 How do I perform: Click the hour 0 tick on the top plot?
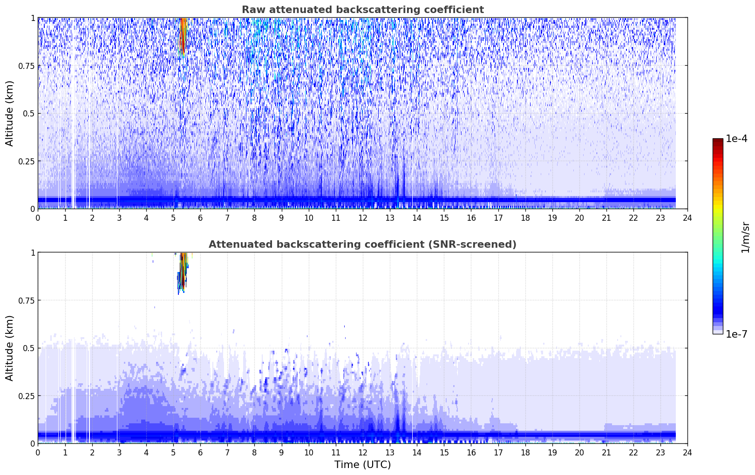[x=38, y=218]
